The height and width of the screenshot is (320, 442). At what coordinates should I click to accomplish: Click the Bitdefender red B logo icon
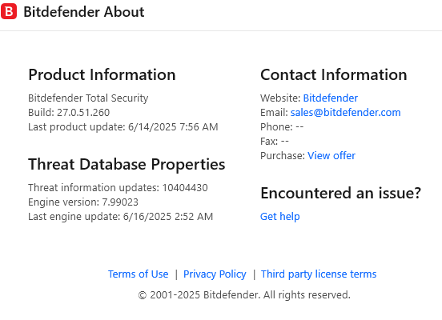(x=9, y=11)
